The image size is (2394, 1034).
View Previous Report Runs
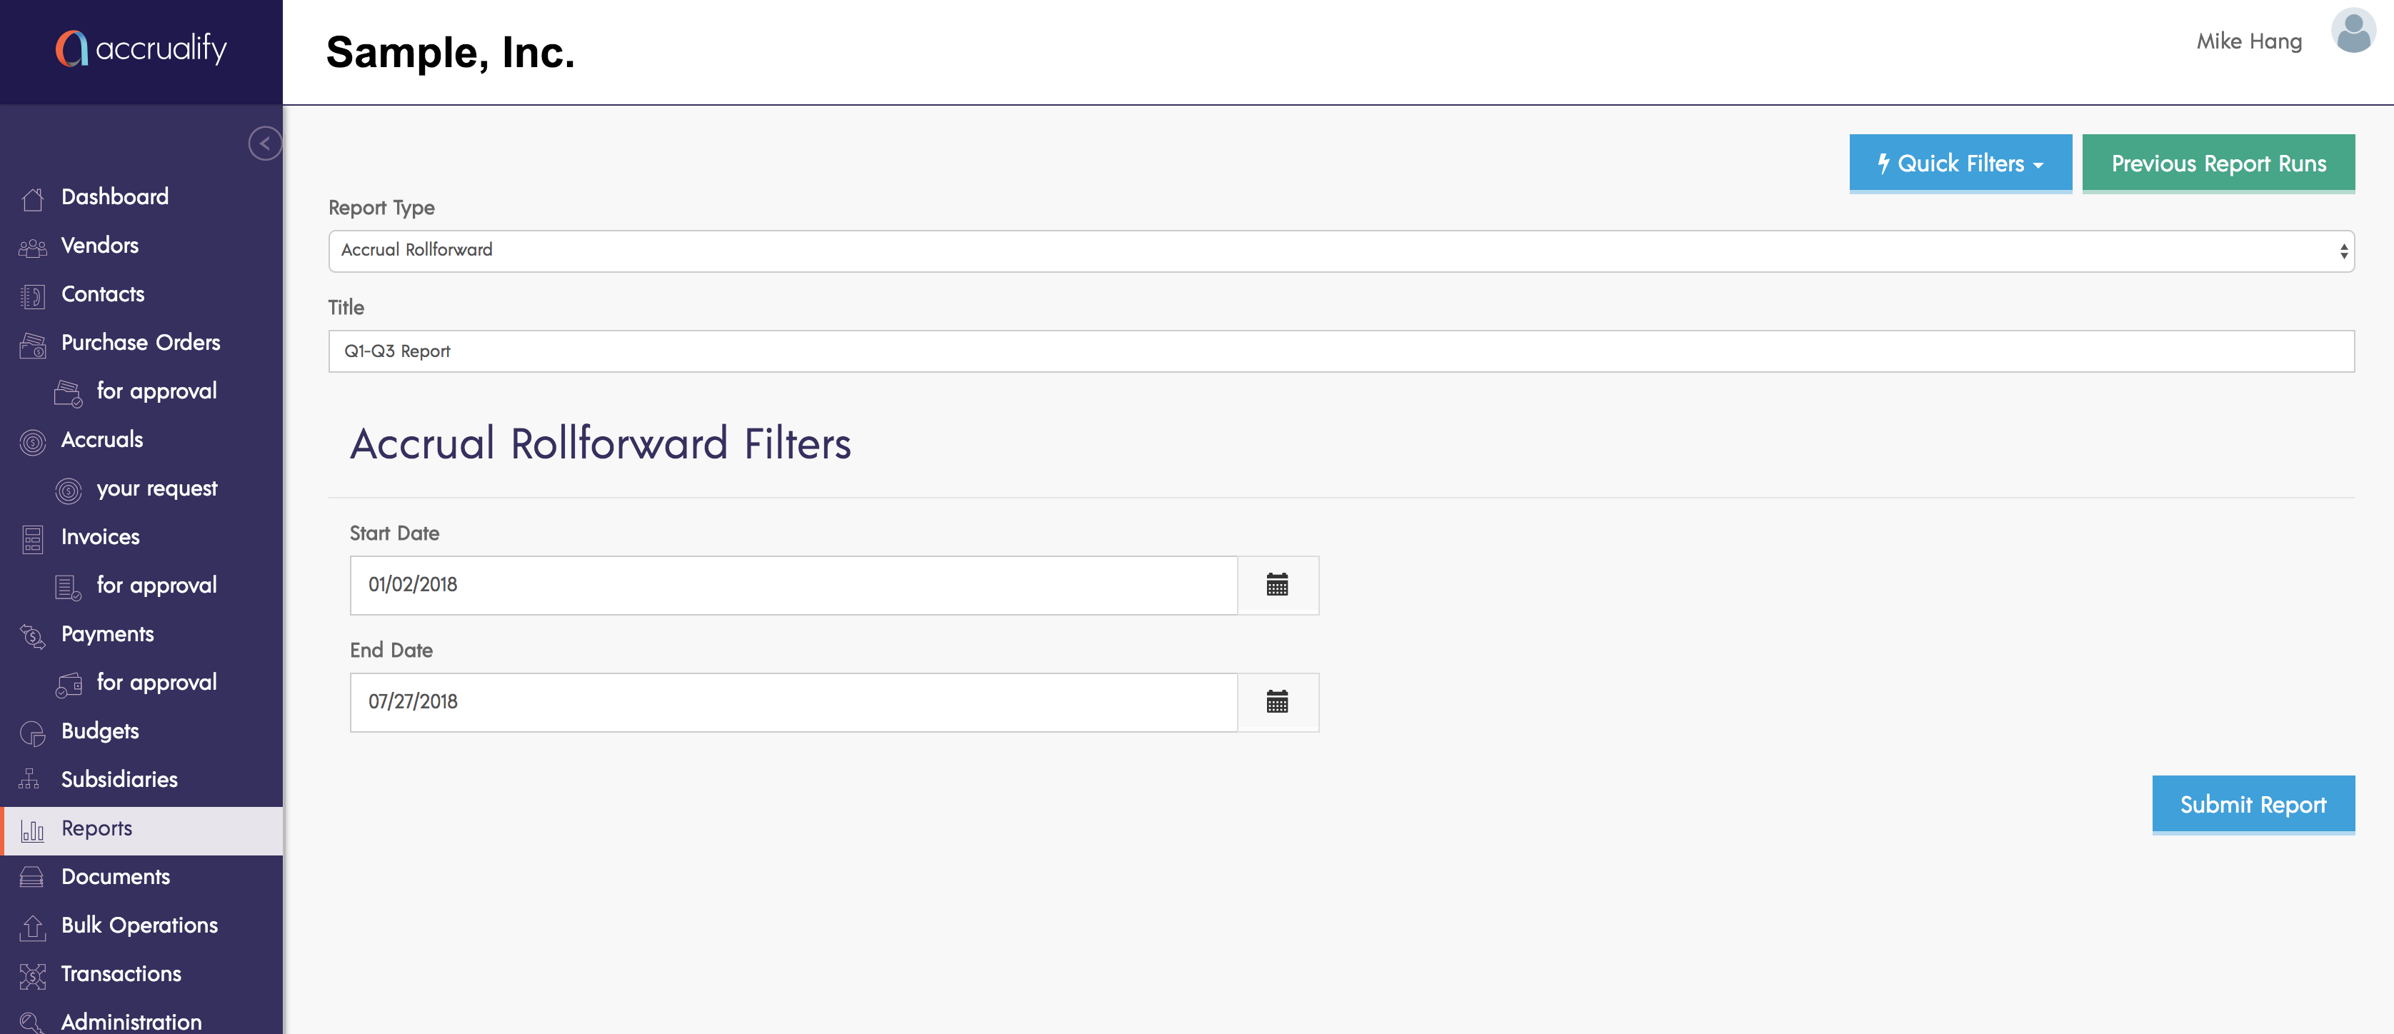(2218, 164)
